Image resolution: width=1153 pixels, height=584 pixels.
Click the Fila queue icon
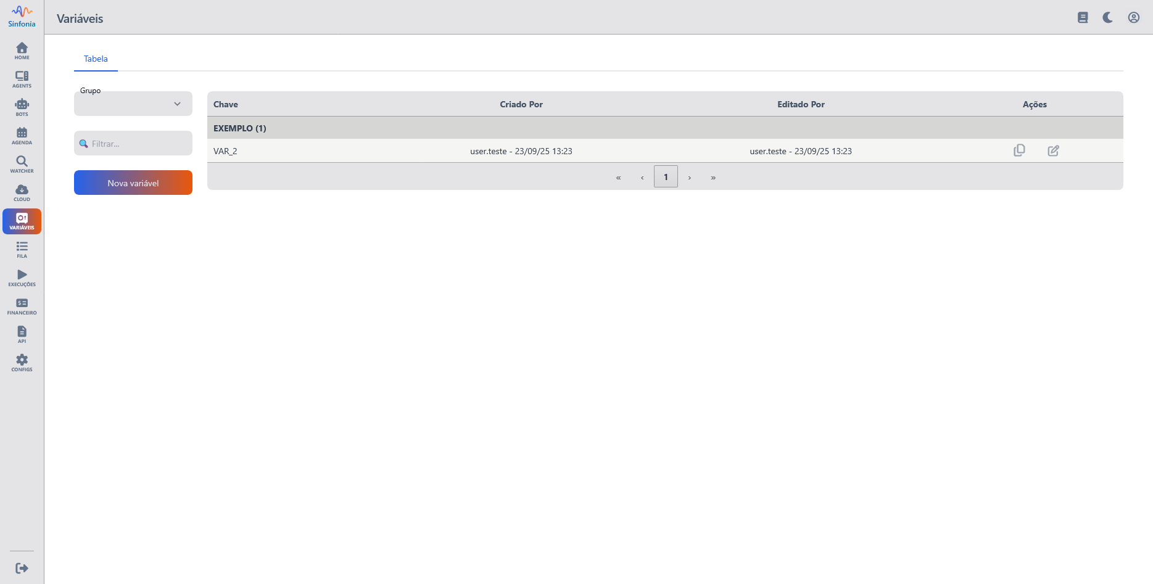pyautogui.click(x=22, y=250)
